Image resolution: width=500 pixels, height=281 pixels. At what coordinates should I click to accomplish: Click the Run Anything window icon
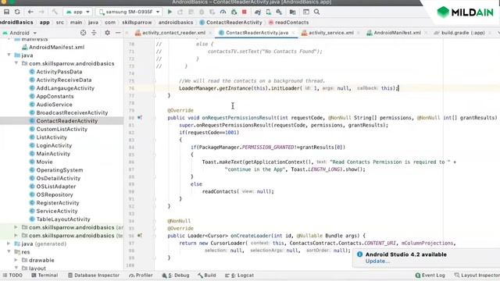(x=306, y=12)
